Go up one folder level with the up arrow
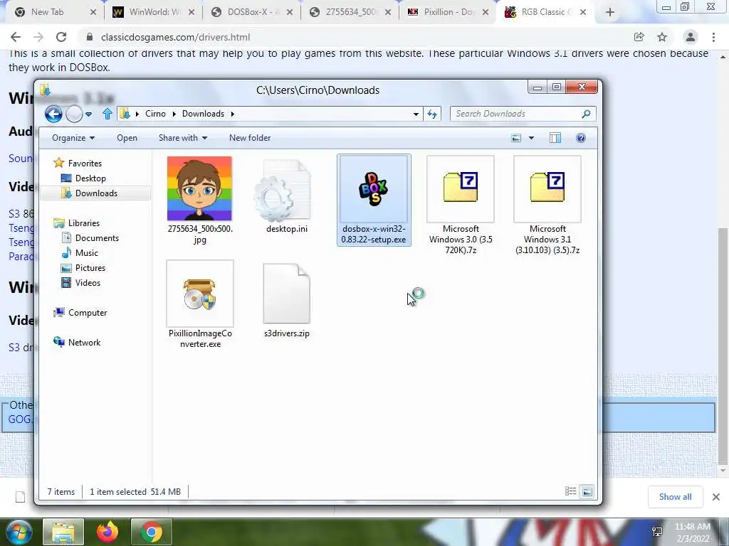 click(107, 114)
